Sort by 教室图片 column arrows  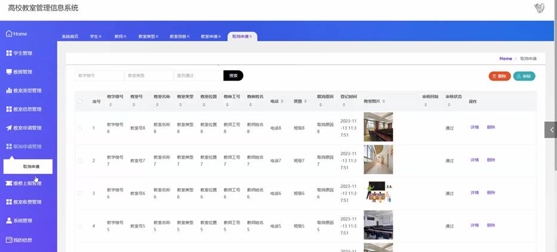tap(384, 102)
